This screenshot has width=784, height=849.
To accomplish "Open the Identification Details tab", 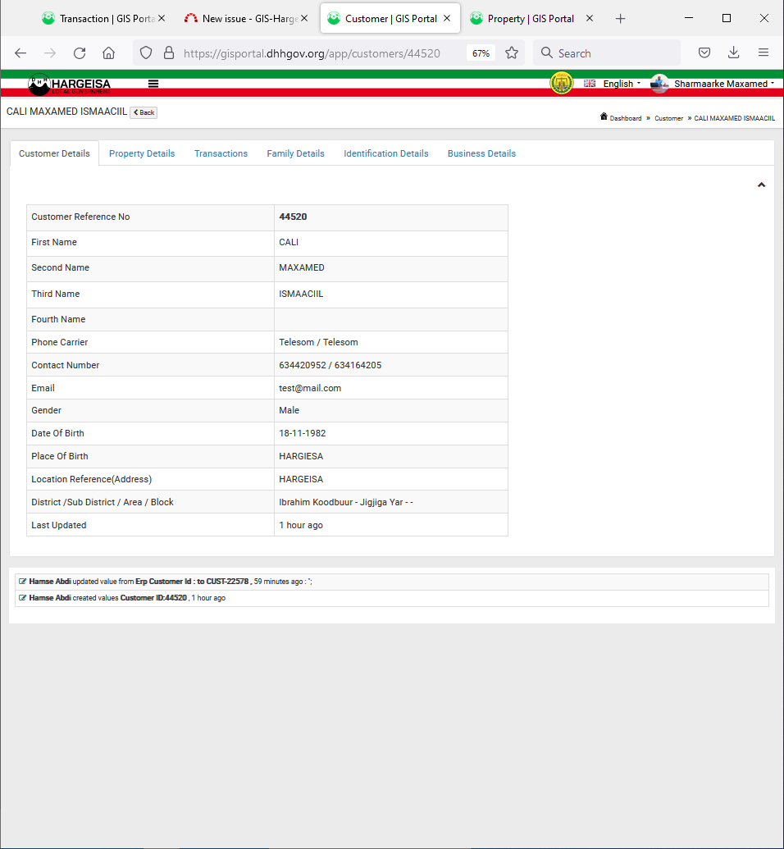I will [386, 153].
